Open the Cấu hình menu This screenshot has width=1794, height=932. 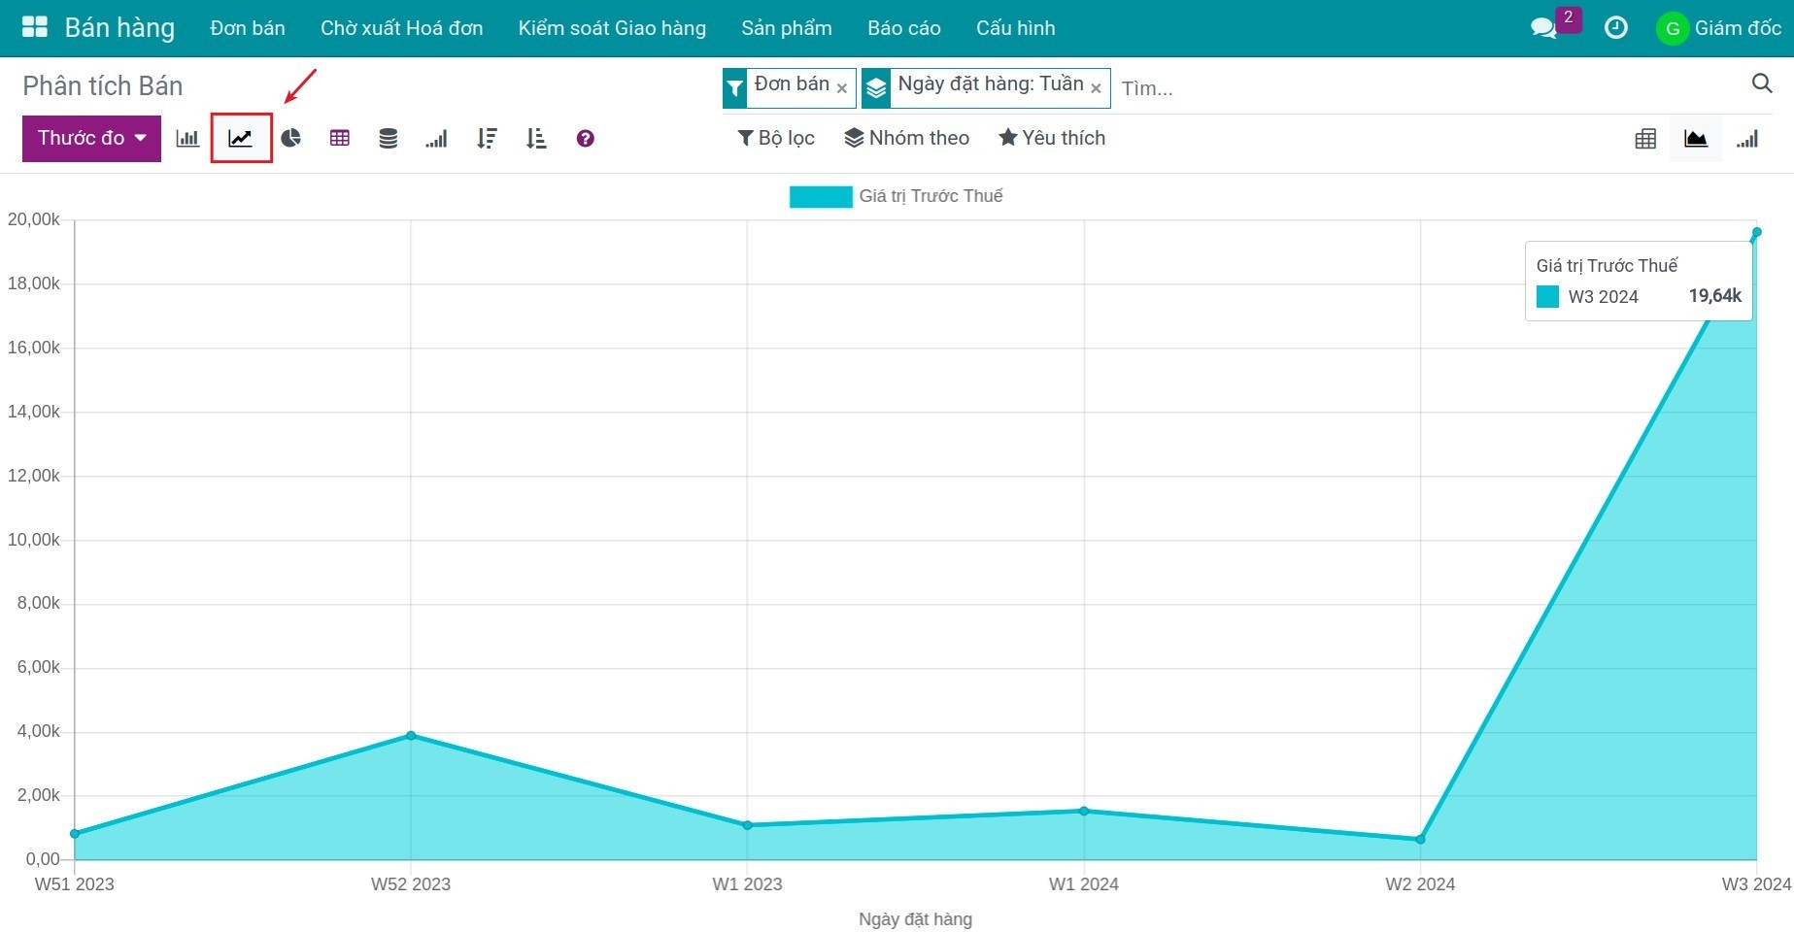point(1015,28)
